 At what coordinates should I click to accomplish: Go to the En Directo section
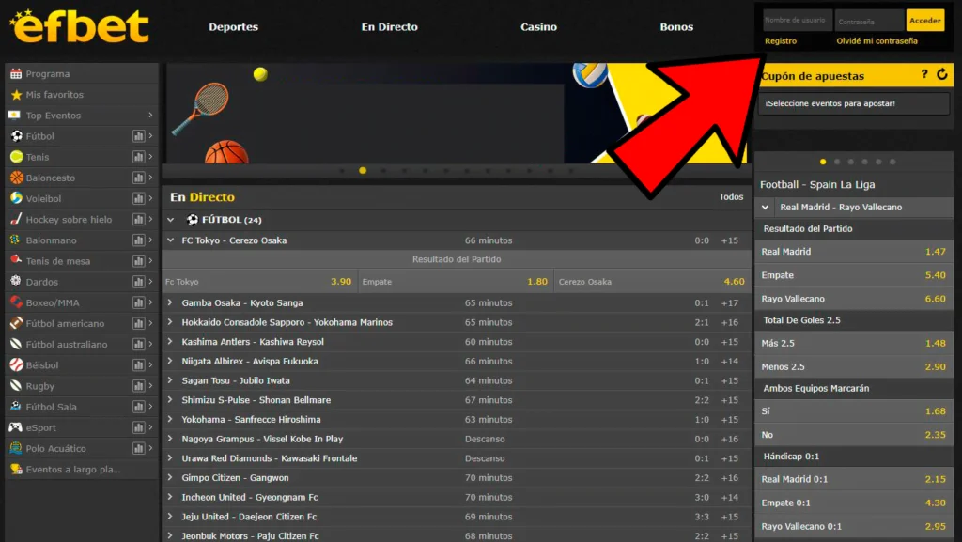pos(389,27)
